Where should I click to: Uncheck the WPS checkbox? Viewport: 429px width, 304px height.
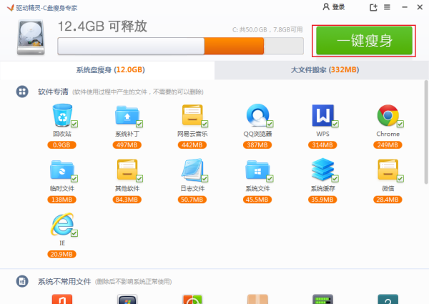coord(335,124)
